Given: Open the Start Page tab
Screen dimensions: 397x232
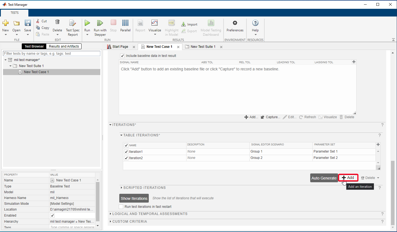Looking at the screenshot, I should click(x=120, y=47).
